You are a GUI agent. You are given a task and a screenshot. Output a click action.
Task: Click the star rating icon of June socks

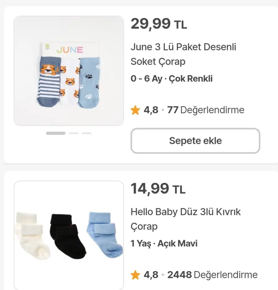[x=135, y=110]
